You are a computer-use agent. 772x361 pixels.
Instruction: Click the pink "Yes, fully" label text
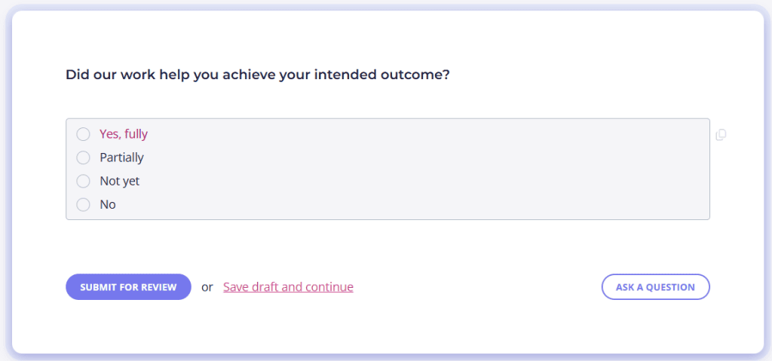pos(124,134)
